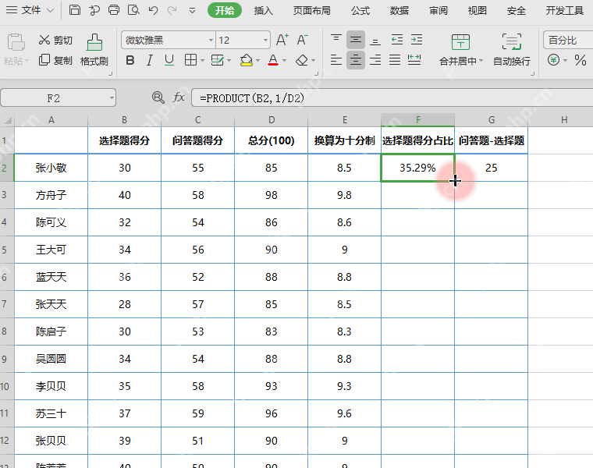Toggle center horizontal alignment
The width and height of the screenshot is (593, 468).
click(x=356, y=60)
